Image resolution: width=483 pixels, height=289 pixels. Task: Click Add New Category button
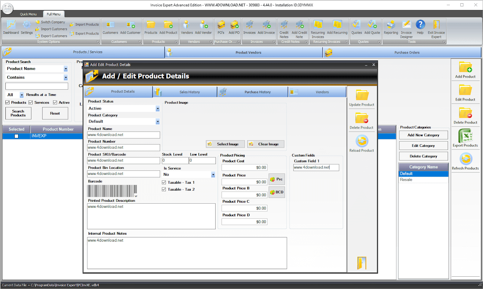423,135
